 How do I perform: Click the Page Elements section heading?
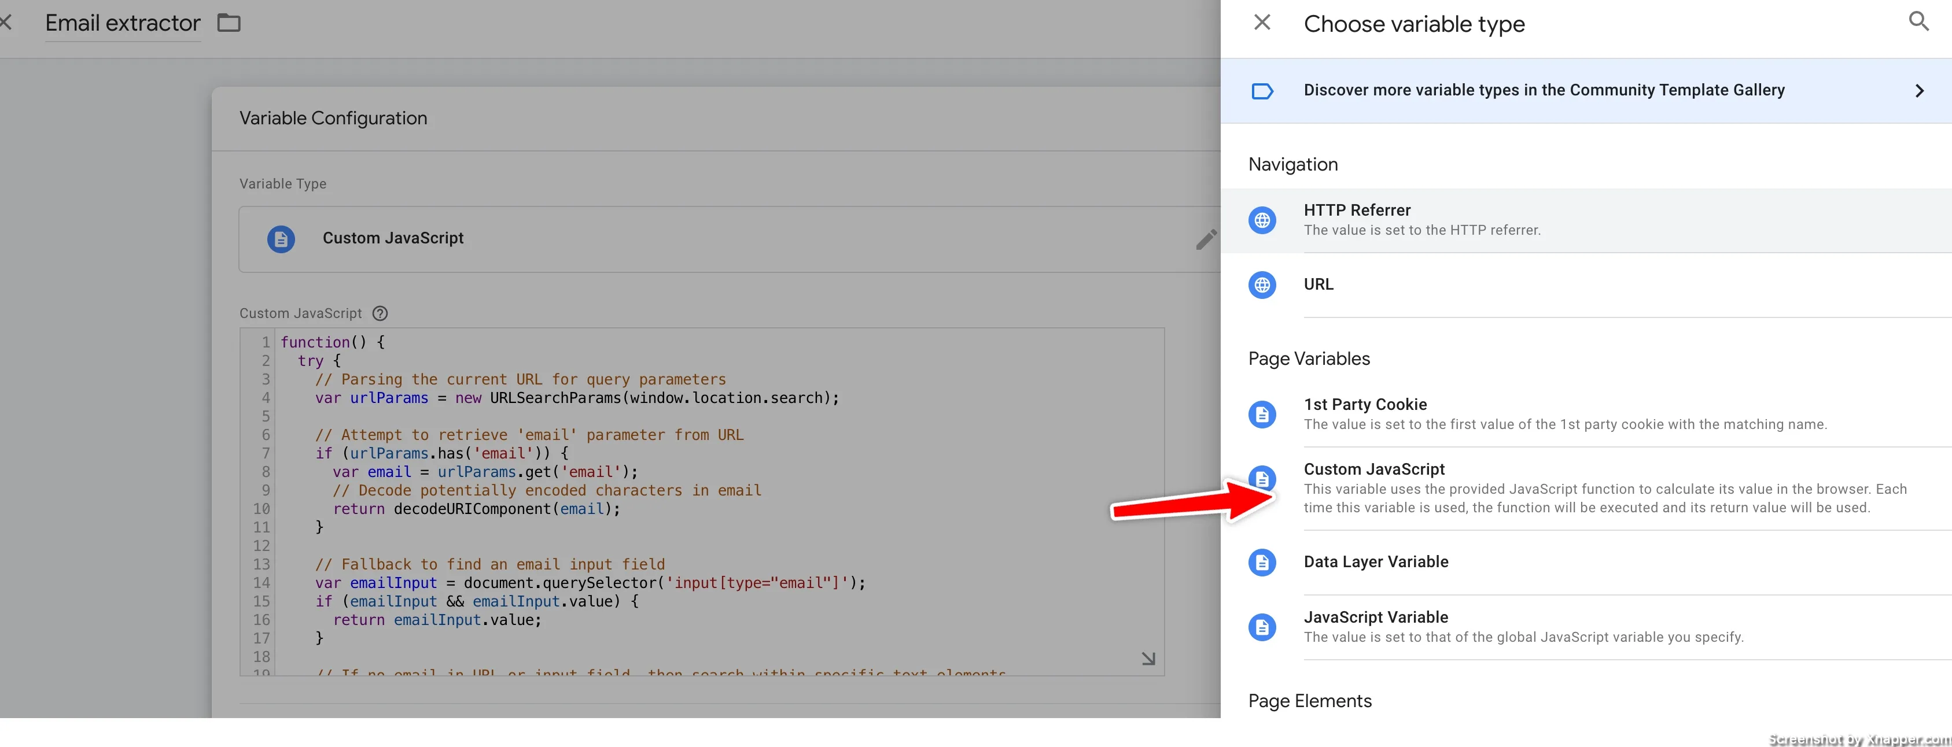coord(1309,701)
